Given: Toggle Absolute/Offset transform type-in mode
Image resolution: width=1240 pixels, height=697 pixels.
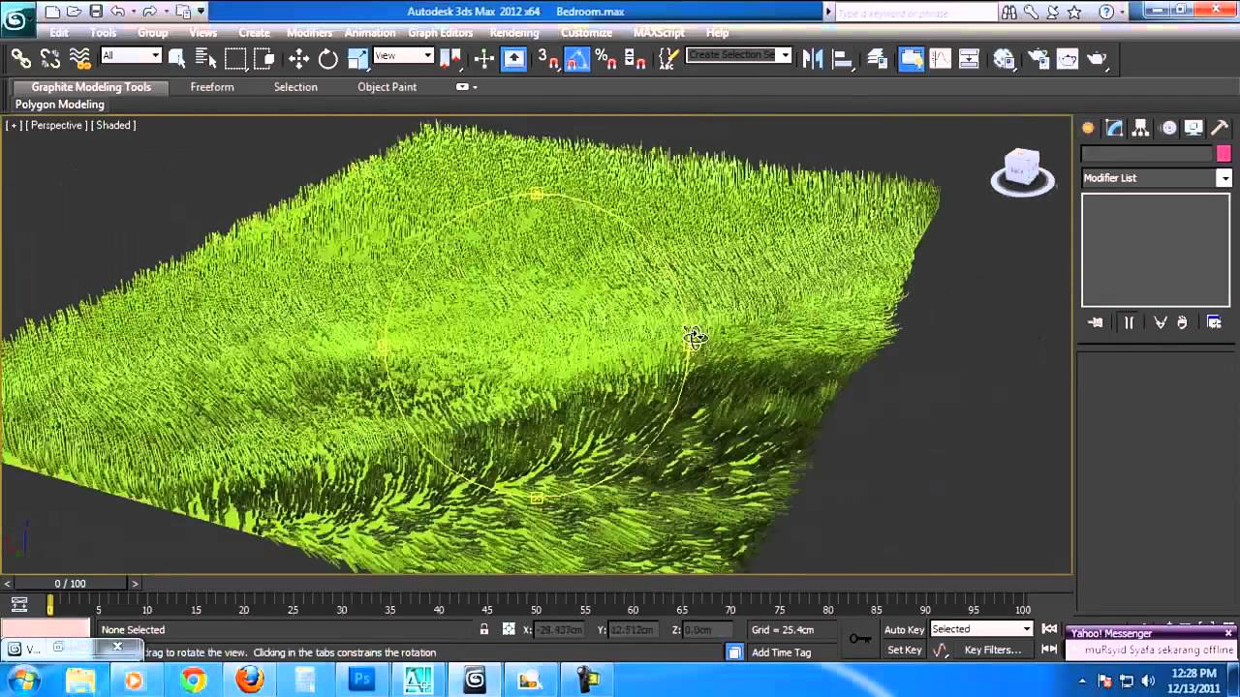Looking at the screenshot, I should pos(509,629).
